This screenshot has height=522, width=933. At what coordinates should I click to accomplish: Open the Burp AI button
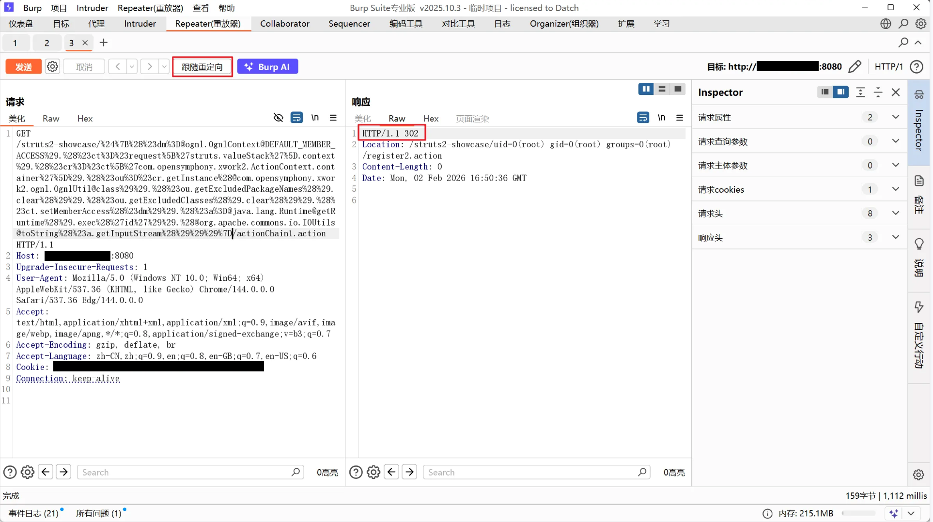click(267, 67)
